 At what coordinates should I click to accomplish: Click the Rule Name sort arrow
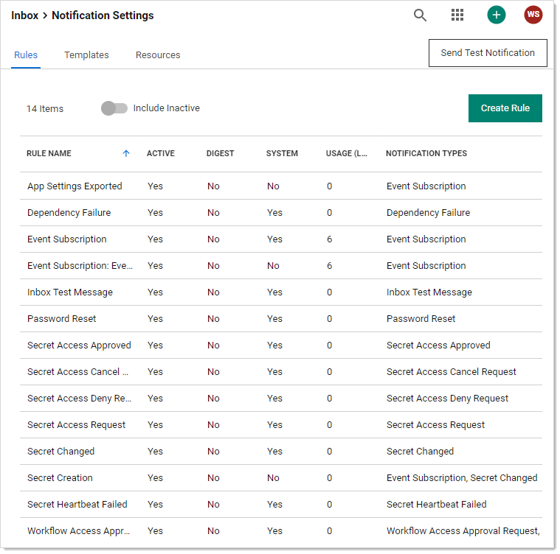tap(126, 154)
